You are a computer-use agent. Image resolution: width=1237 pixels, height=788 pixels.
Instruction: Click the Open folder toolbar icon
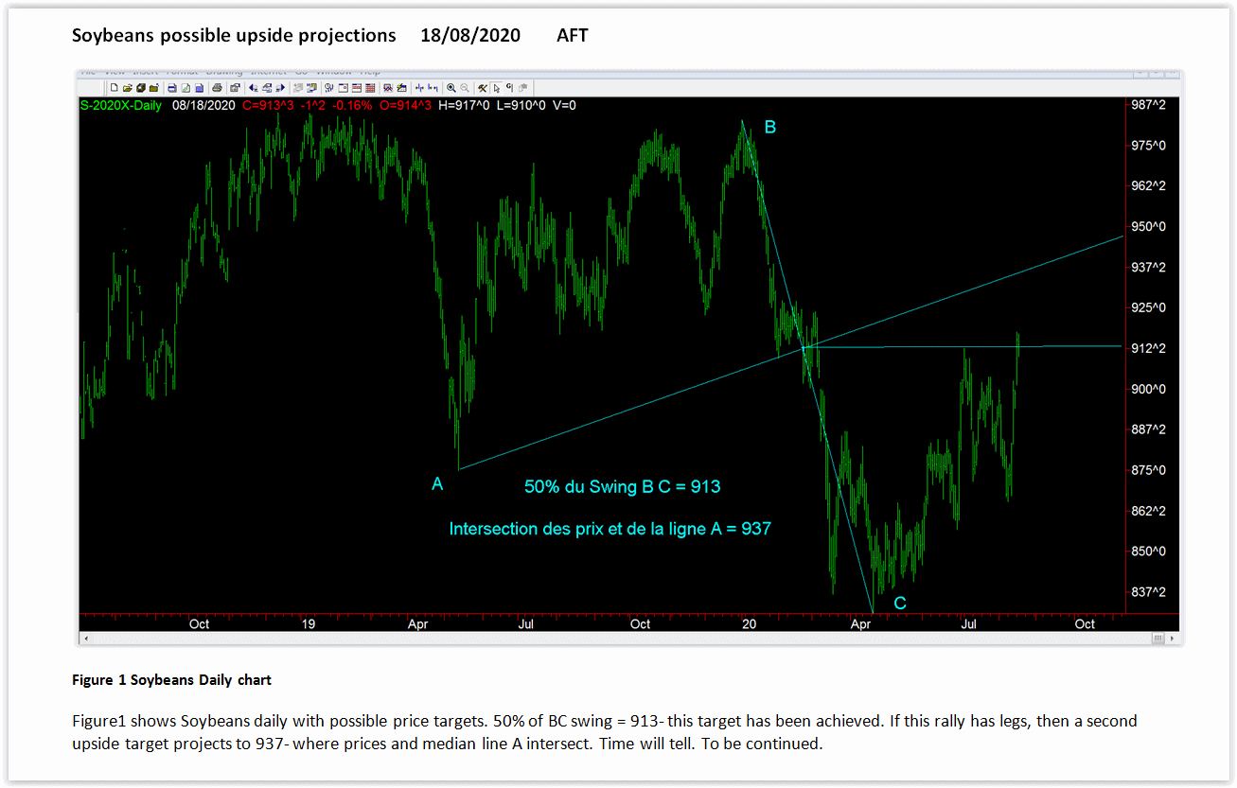point(127,87)
